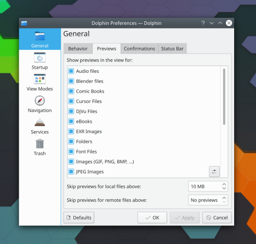The image size is (256, 244).
Task: Click the Comic Books label
Action: tap(90, 91)
